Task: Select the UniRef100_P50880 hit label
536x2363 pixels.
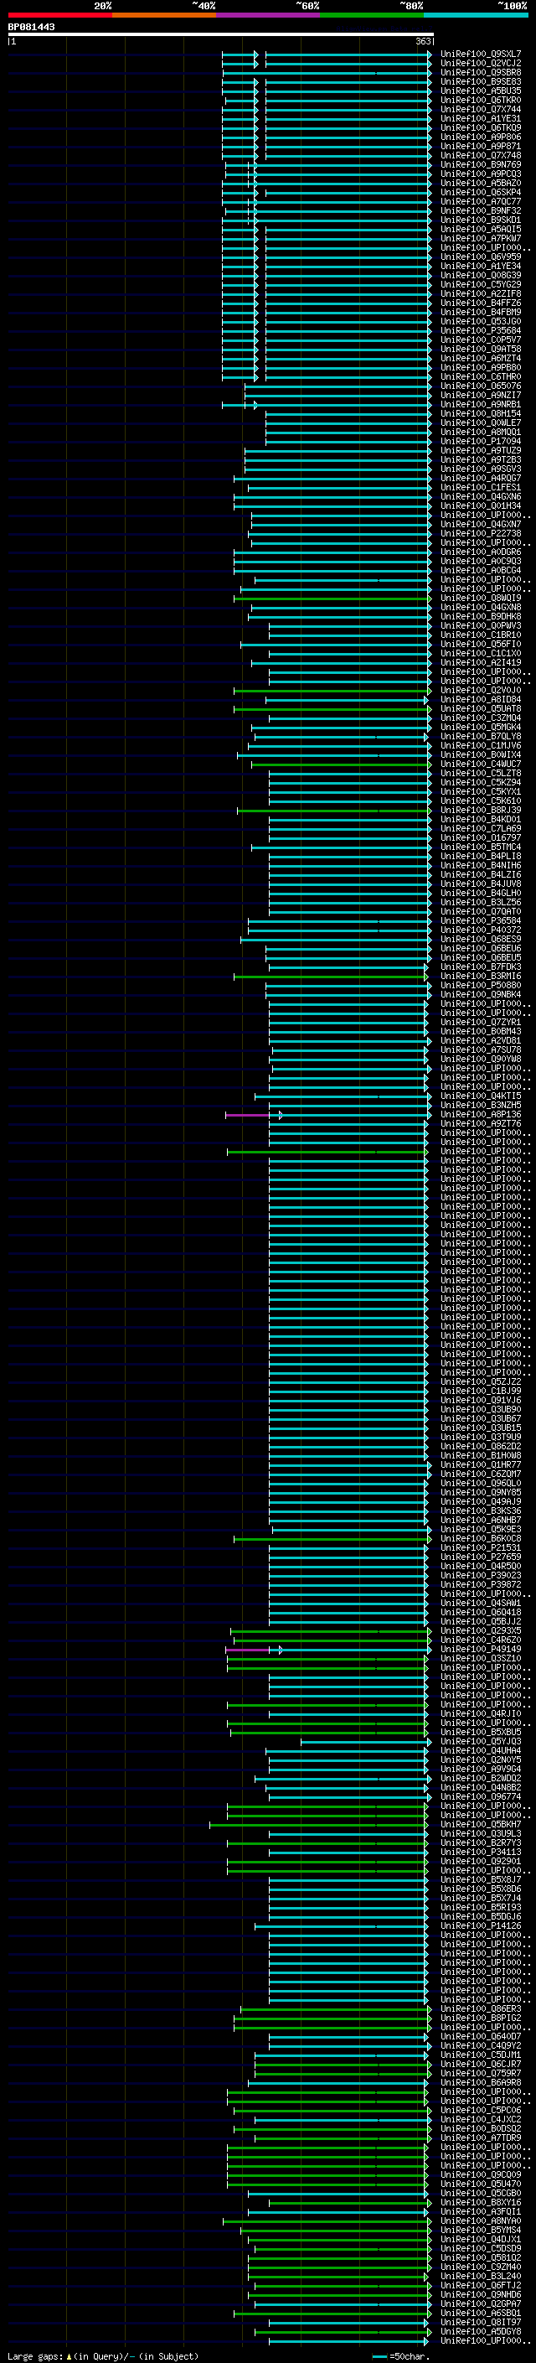Action: pyautogui.click(x=480, y=985)
